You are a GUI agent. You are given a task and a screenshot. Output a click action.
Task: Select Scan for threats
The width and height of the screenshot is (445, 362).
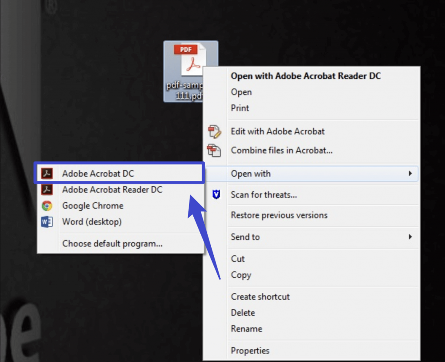click(264, 194)
